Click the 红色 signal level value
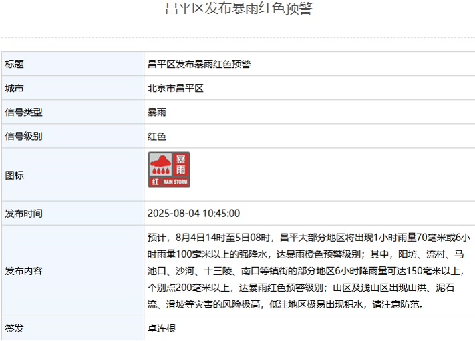Image resolution: width=475 pixels, height=341 pixels. point(157,137)
